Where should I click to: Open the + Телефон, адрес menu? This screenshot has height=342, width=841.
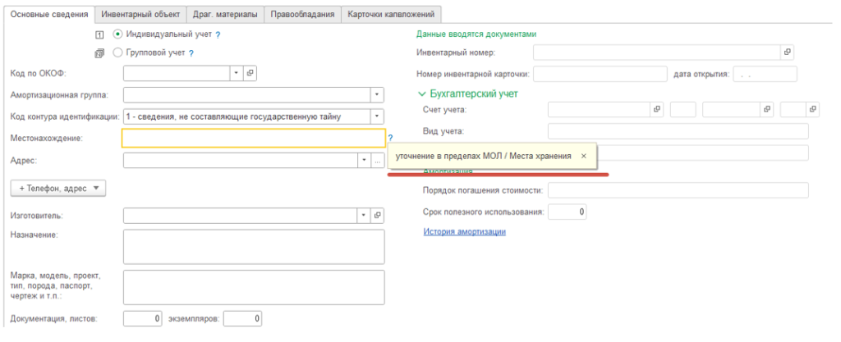(x=58, y=189)
